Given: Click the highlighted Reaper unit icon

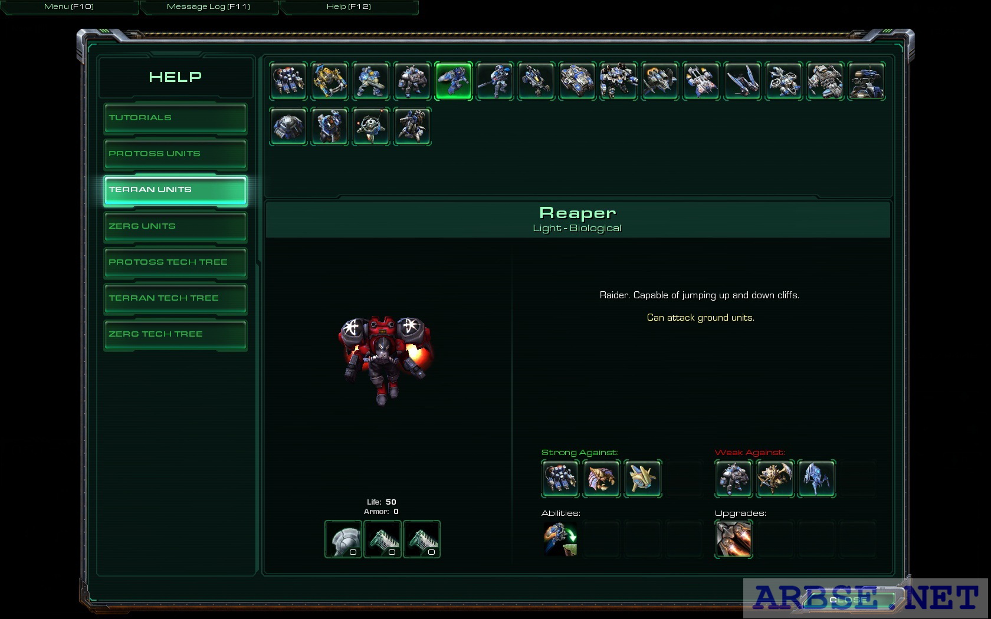Looking at the screenshot, I should [454, 81].
